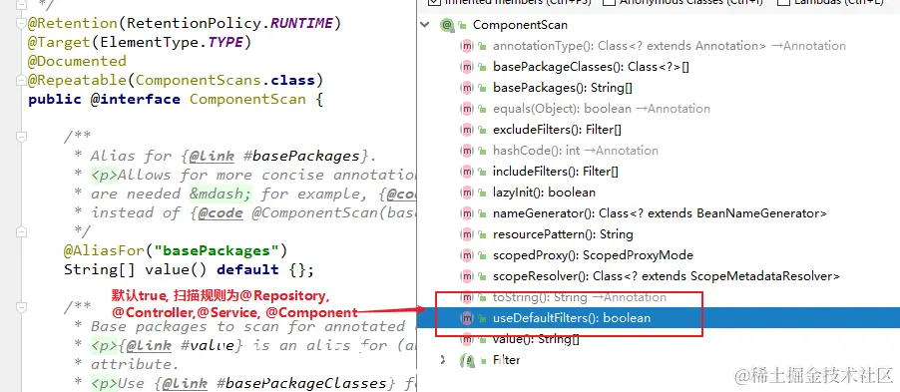Fold the Javadoc starting at 'Alias for' in gutter
This screenshot has height=392, width=900.
pyautogui.click(x=21, y=137)
